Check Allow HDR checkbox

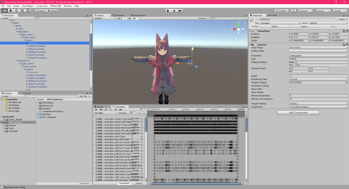click(290, 89)
